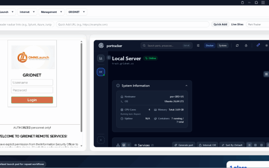Focus the Quick Add URL field
This screenshot has height=168, width=269.
pyautogui.click(x=133, y=24)
